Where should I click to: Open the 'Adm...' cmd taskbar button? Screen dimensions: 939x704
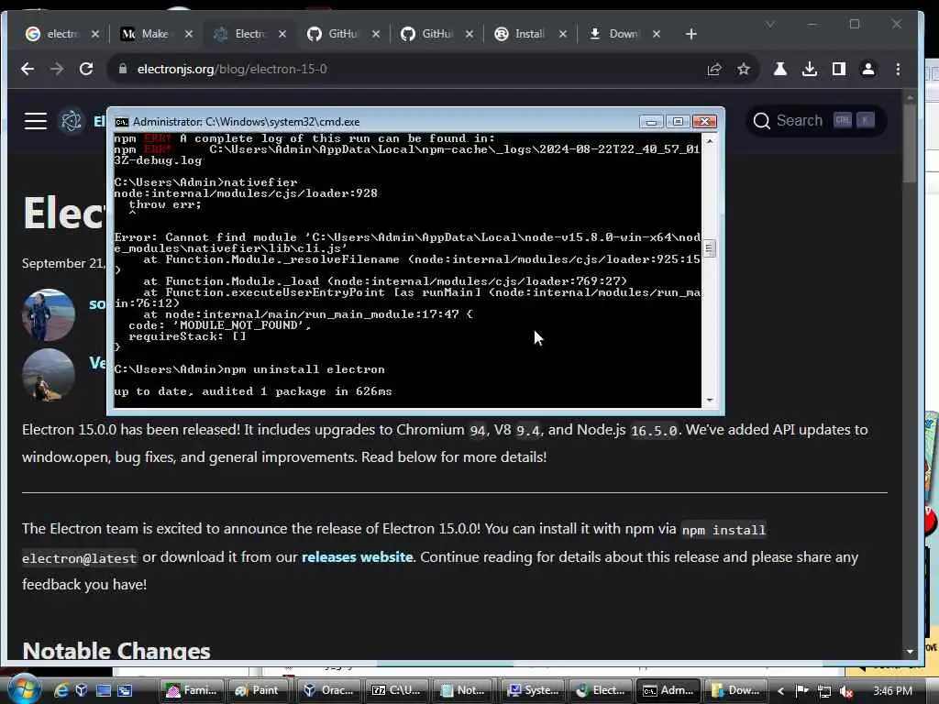[x=668, y=690]
